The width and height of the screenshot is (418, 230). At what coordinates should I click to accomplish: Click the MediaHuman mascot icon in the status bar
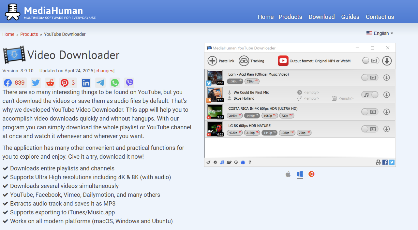378,162
